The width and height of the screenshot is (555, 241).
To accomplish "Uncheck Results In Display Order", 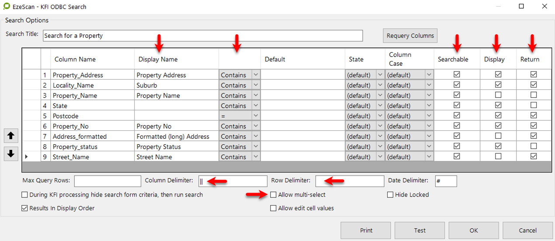I will coord(25,208).
